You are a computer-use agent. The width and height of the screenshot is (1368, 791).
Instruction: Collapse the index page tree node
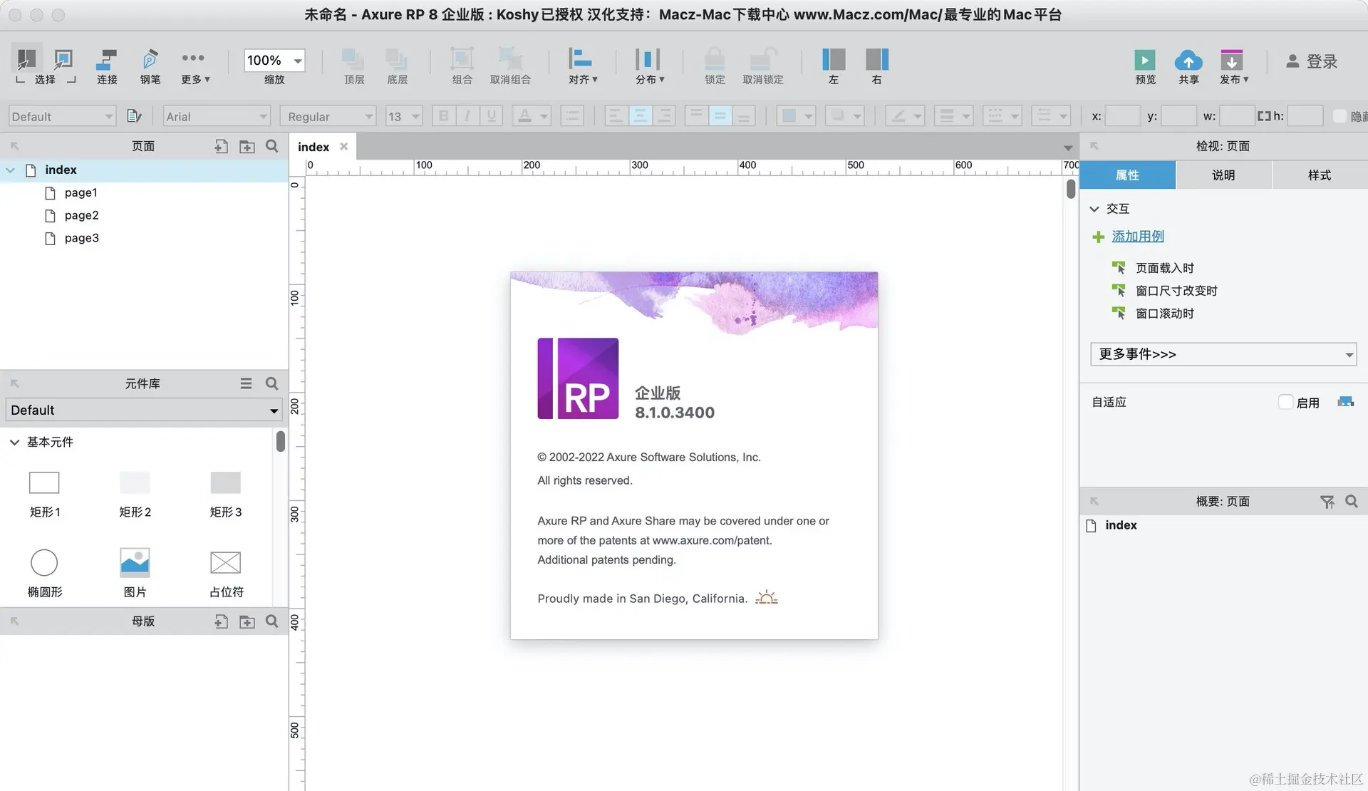pos(11,170)
